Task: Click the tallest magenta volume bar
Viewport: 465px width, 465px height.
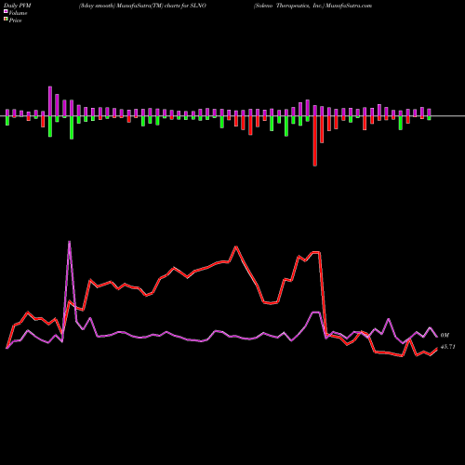Action: 50,101
